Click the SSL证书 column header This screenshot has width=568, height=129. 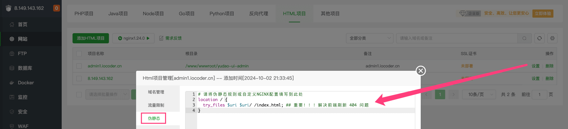(x=469, y=53)
